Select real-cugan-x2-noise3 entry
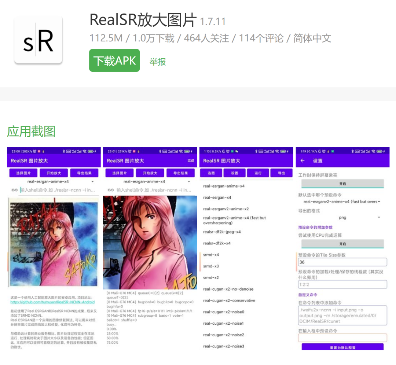The height and width of the screenshot is (365, 396). 224,346
